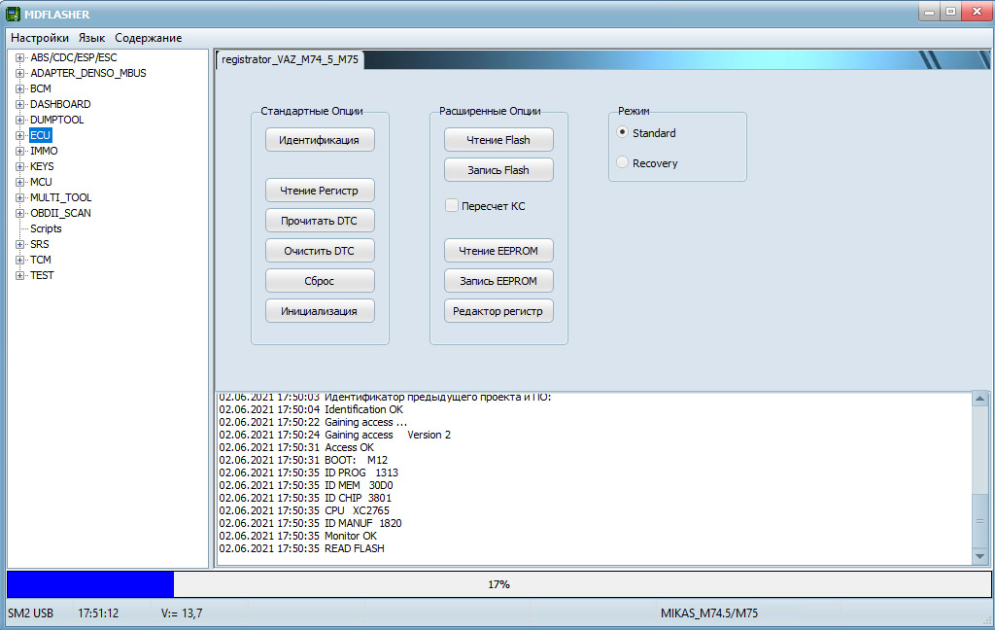995x630 pixels.
Task: Click the Monitor OK log line
Action: (297, 536)
